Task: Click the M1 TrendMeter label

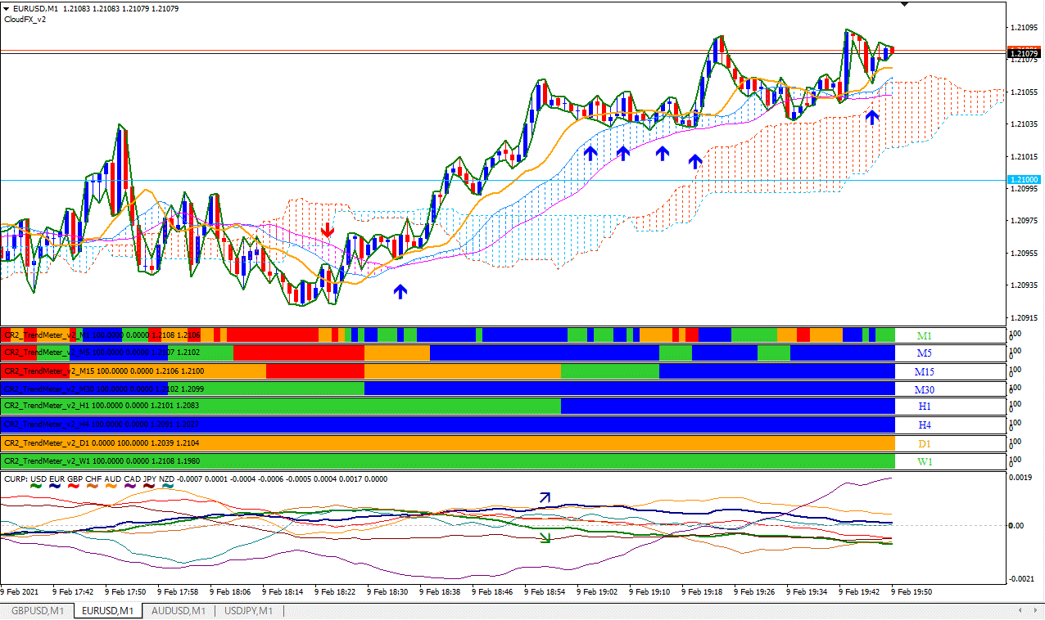Action: pyautogui.click(x=925, y=335)
